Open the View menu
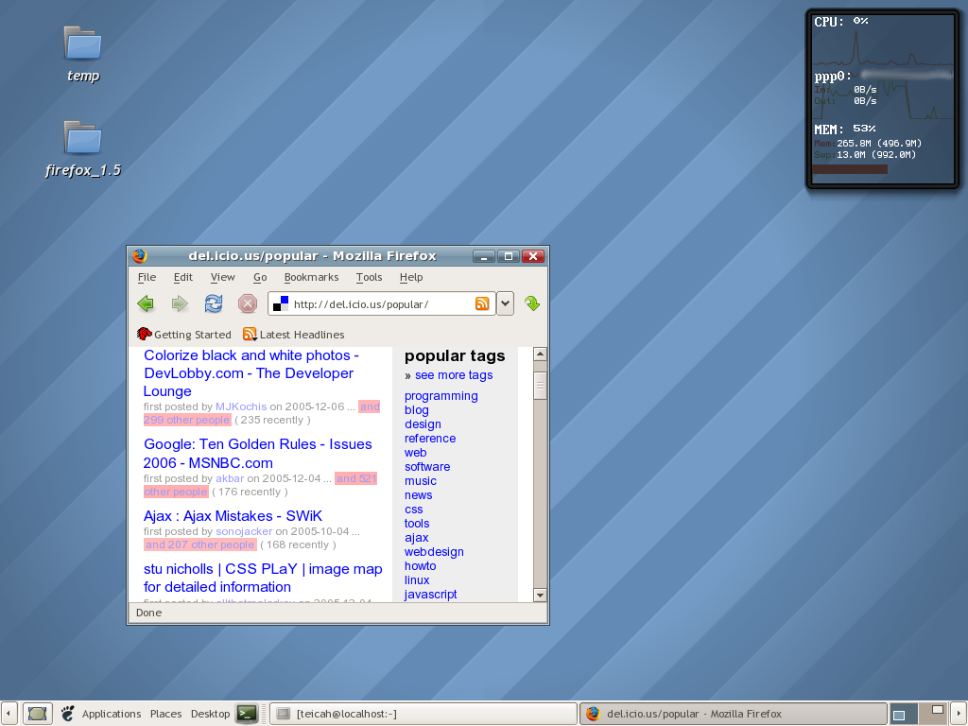Viewport: 968px width, 726px height. click(x=222, y=277)
